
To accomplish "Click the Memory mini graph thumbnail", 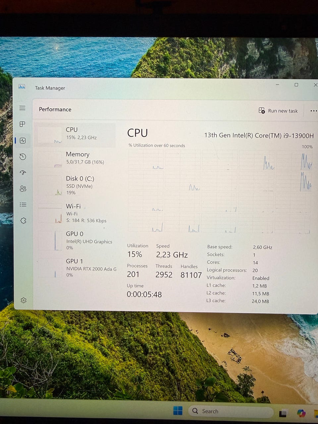I will (50, 159).
